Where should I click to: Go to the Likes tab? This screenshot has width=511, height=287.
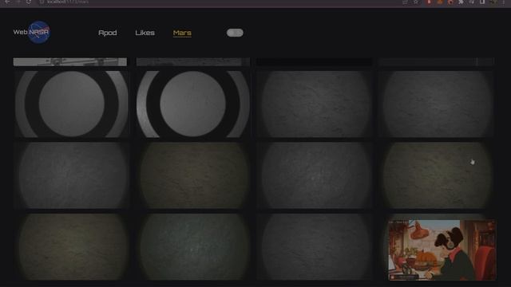[x=145, y=33]
